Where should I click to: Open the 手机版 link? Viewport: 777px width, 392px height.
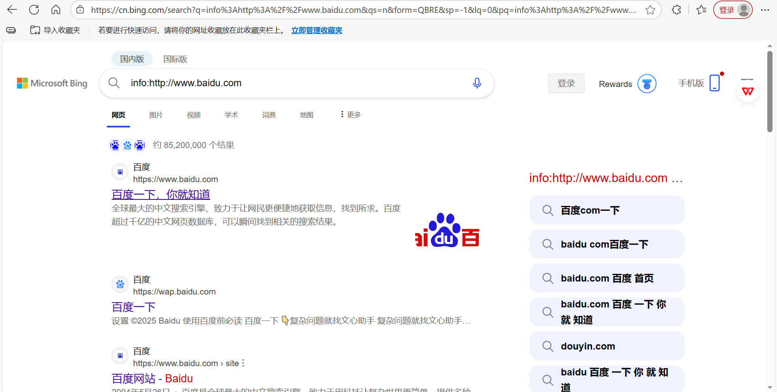691,83
